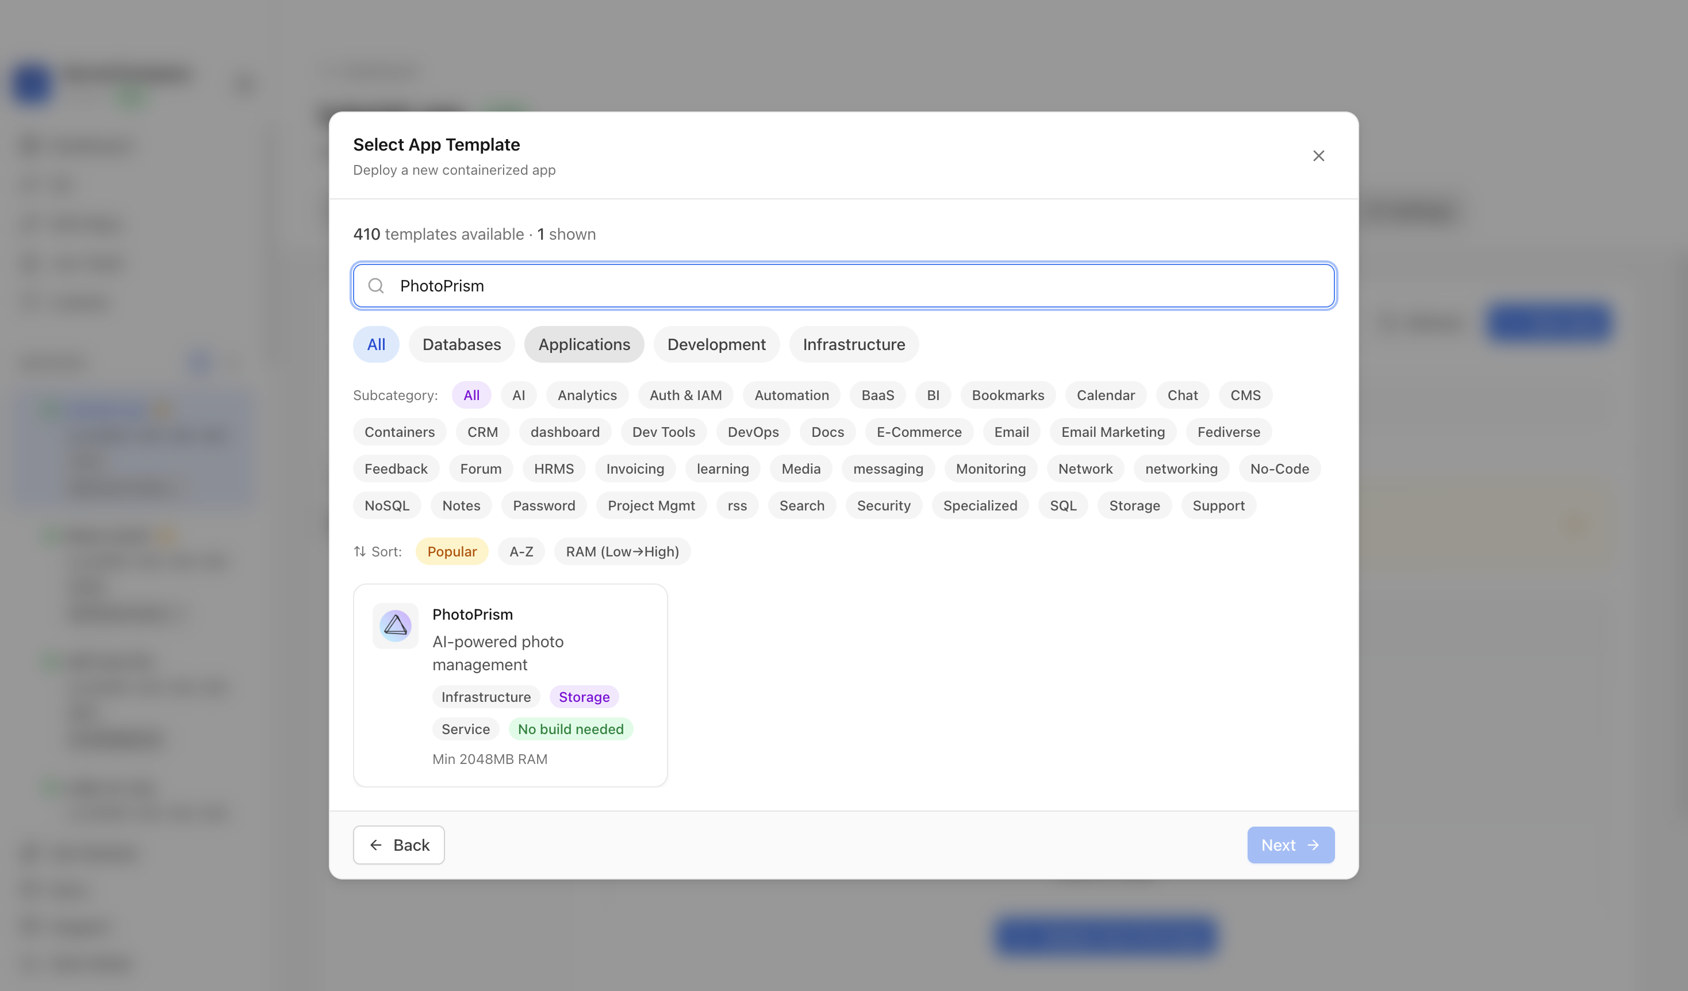Filter by Search subcategory
The image size is (1688, 991).
pos(802,505)
